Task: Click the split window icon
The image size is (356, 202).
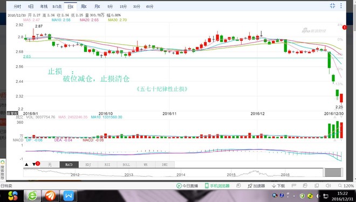Action: tap(317, 186)
